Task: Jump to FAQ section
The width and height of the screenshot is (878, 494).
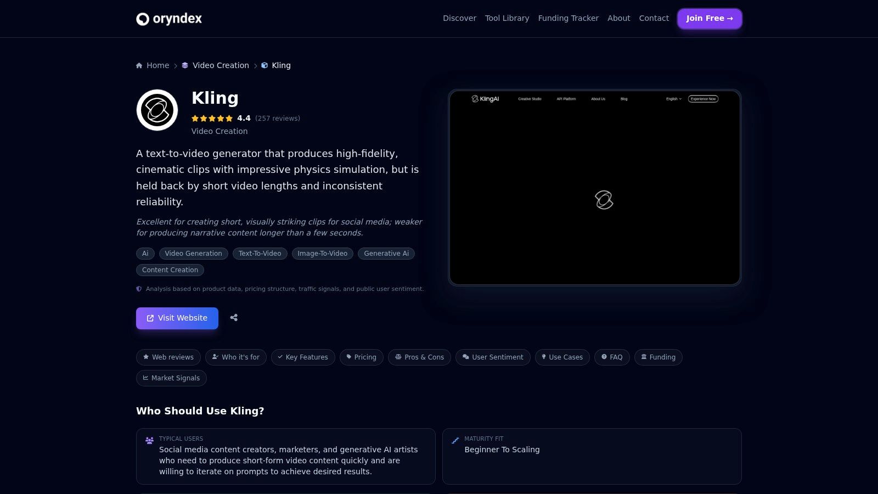Action: point(612,357)
